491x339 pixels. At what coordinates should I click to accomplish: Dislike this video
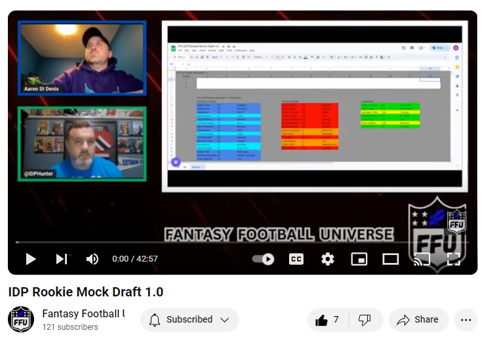click(x=365, y=320)
